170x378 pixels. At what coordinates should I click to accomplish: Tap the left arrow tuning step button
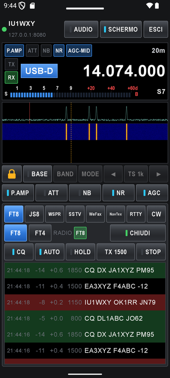click(113, 174)
